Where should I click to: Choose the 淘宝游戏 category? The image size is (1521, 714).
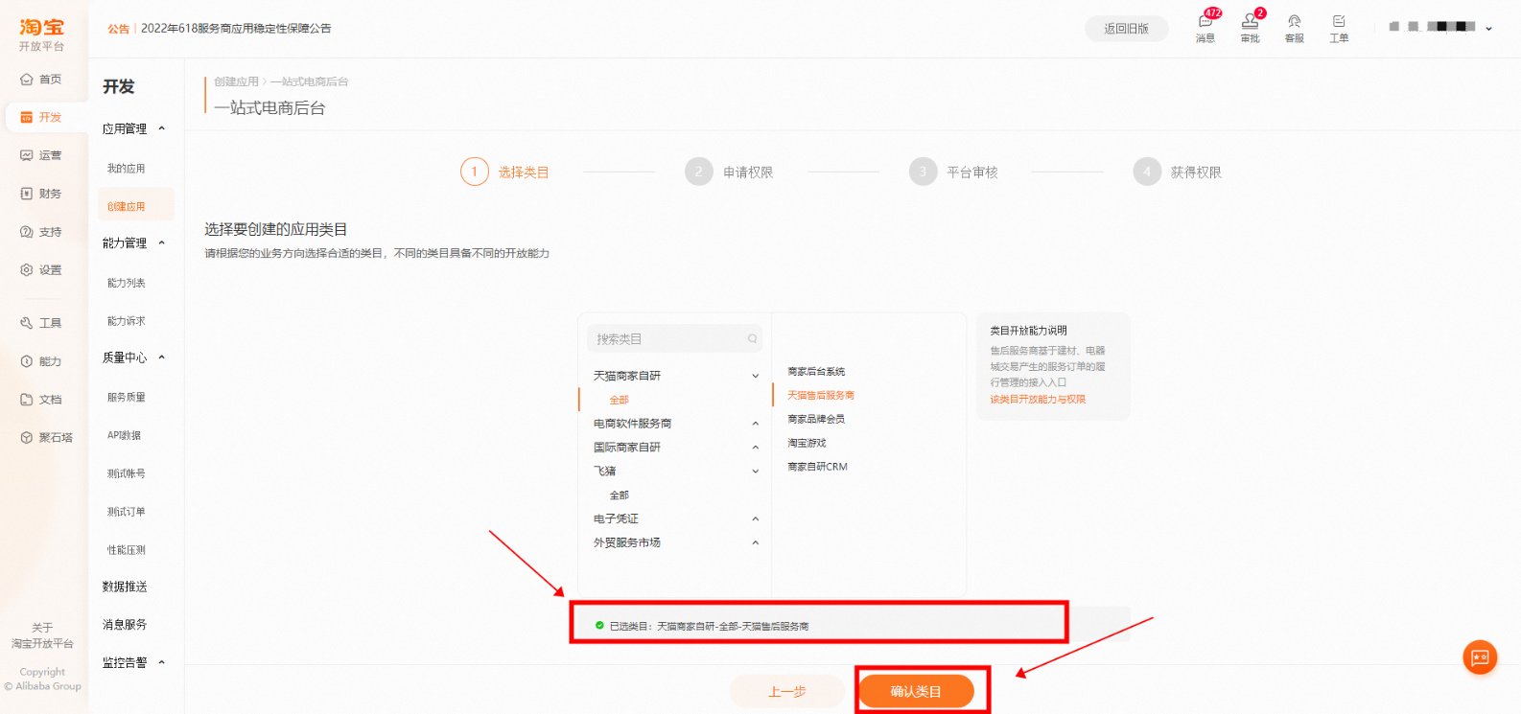[x=807, y=444]
